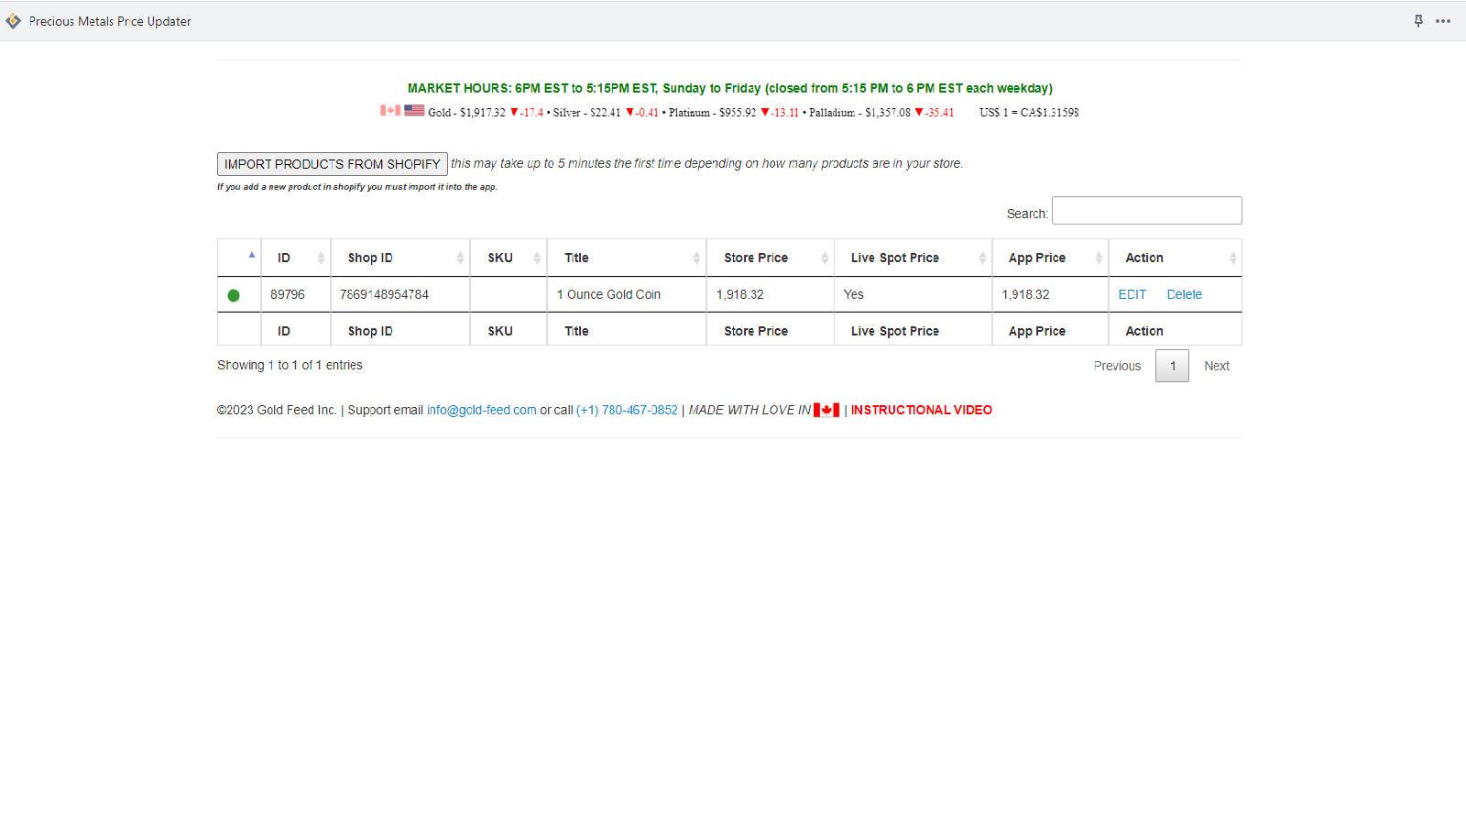This screenshot has height=825, width=1466.
Task: Sort by Store Price column arrows
Action: point(823,257)
